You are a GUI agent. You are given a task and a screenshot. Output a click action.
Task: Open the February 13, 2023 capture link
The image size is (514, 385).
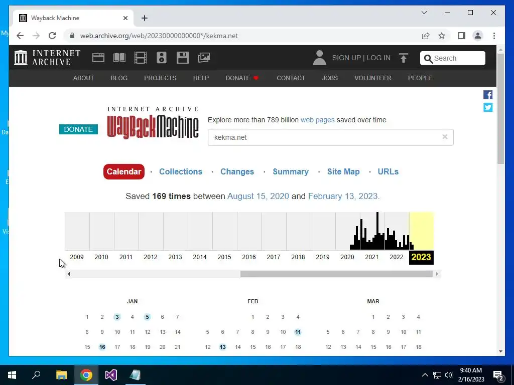[x=343, y=196]
